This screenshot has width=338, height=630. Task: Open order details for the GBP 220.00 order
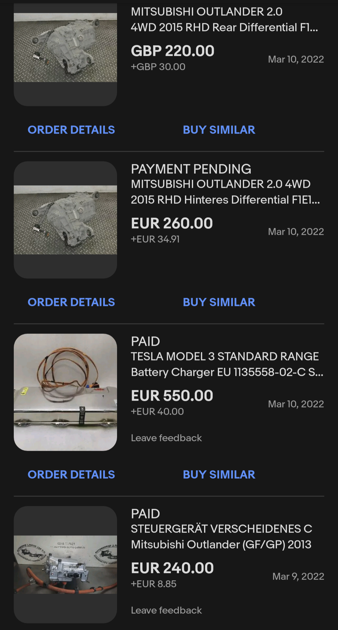[71, 130]
